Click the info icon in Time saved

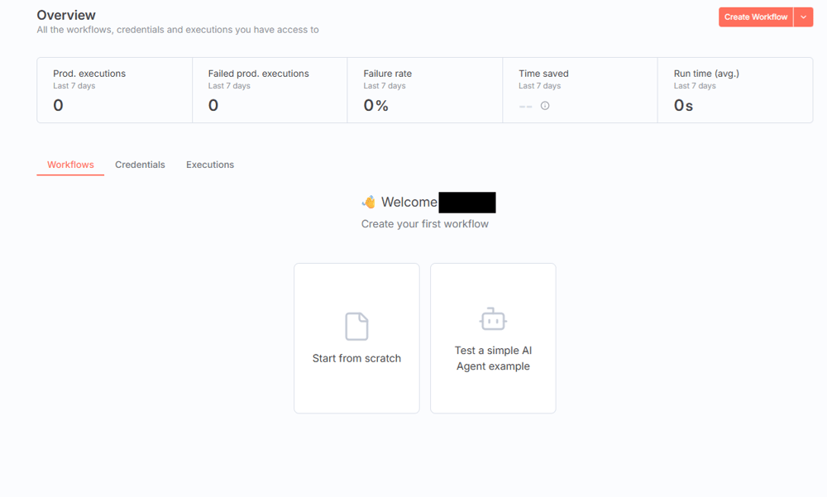pos(545,106)
